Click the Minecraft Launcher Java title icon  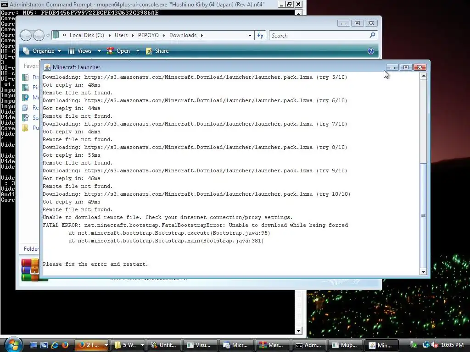coord(47,67)
